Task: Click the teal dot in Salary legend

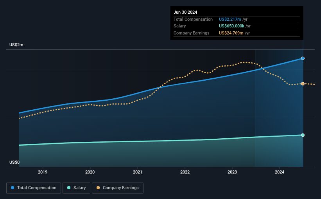Action: (69, 188)
